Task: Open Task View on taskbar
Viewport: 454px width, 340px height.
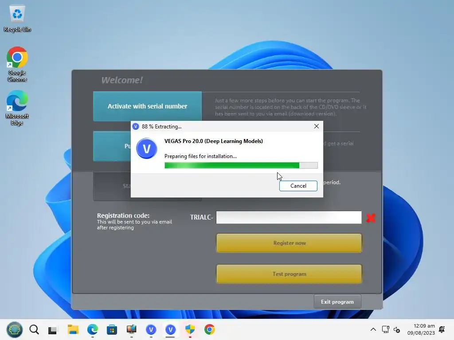Action: coord(53,329)
